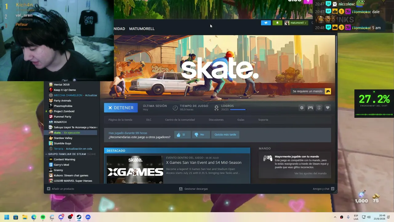Collapse Grupo Familiar de Steam section
This screenshot has width=394, height=222.
coord(46,154)
